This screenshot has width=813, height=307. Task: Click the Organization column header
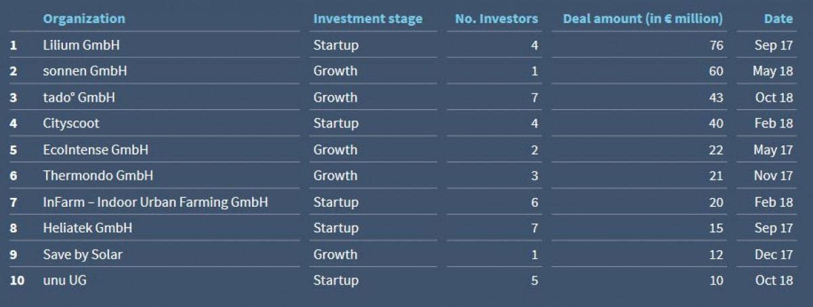[84, 19]
